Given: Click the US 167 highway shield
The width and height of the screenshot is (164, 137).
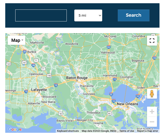Looking at the screenshot, I should click(x=24, y=63).
